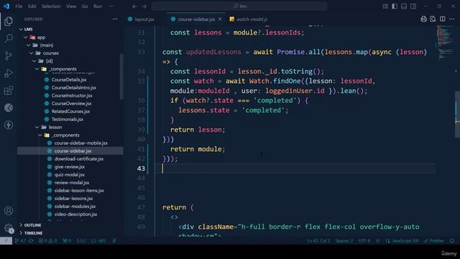Image resolution: width=460 pixels, height=259 pixels.
Task: Open the Run menu
Action: pos(98,6)
